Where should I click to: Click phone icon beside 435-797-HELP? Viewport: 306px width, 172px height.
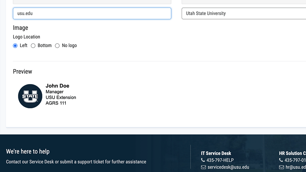[x=203, y=160]
